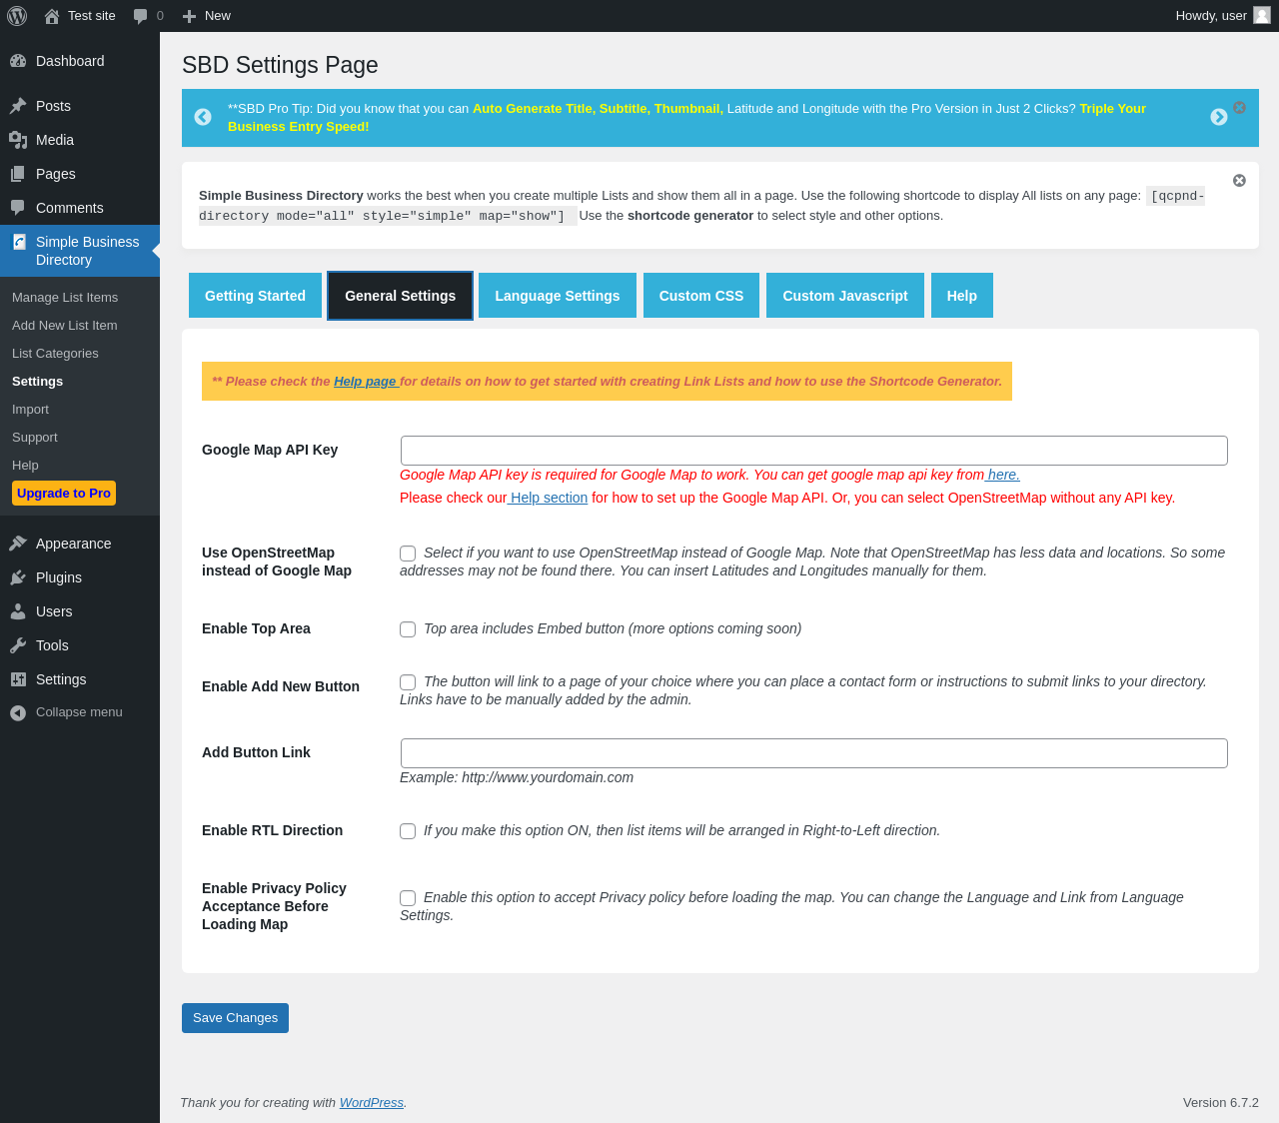Open the Getting Started tab
Viewport: 1279px width, 1123px height.
tap(255, 296)
